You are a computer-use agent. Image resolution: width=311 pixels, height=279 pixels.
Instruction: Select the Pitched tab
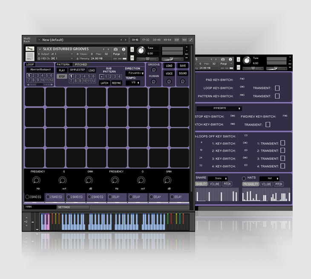tap(81, 64)
